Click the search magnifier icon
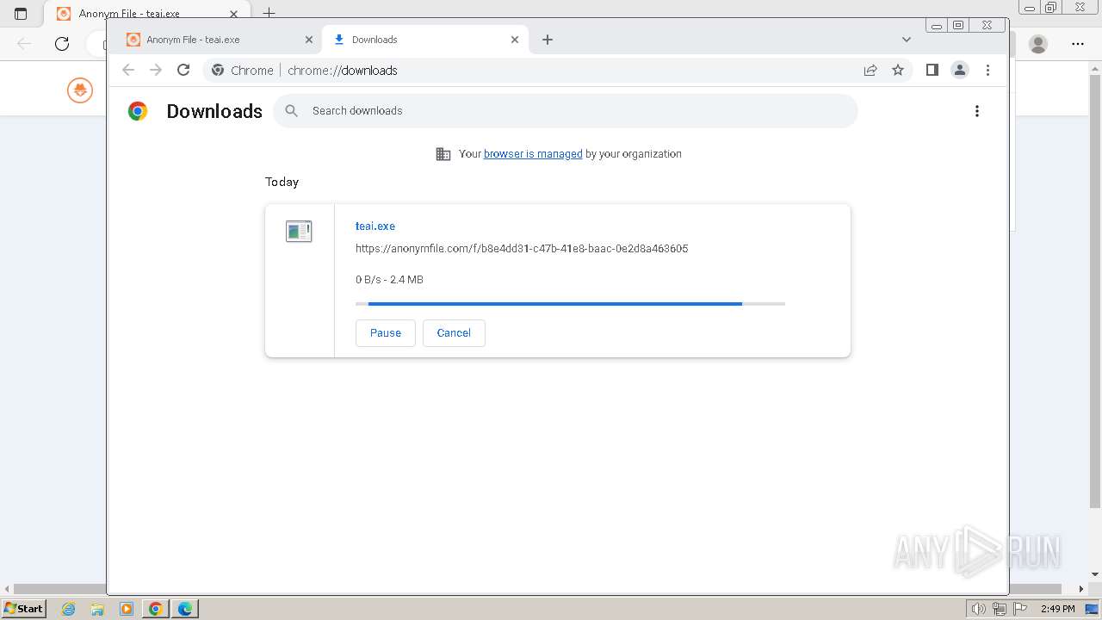The image size is (1102, 620). [292, 111]
